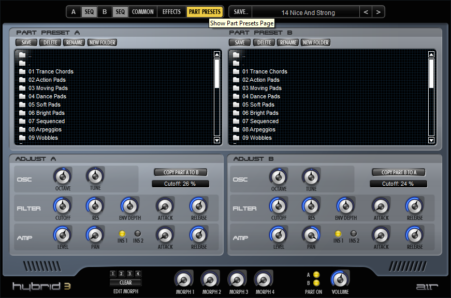Click the CLEAR button above Edit Morph
The width and height of the screenshot is (451, 298).
point(125,282)
